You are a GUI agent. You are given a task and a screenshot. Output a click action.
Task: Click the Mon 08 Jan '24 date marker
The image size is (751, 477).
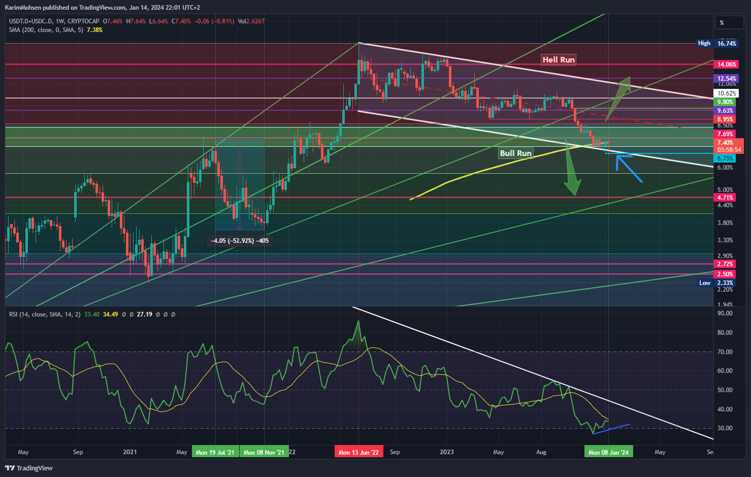click(608, 452)
